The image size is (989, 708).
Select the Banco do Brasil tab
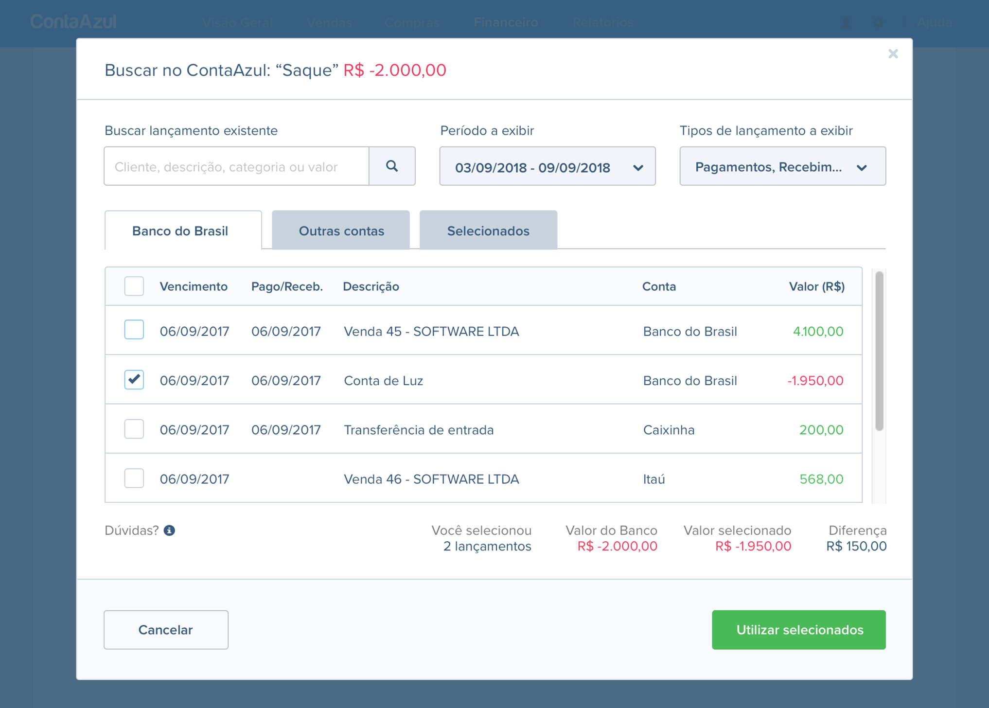(x=180, y=231)
